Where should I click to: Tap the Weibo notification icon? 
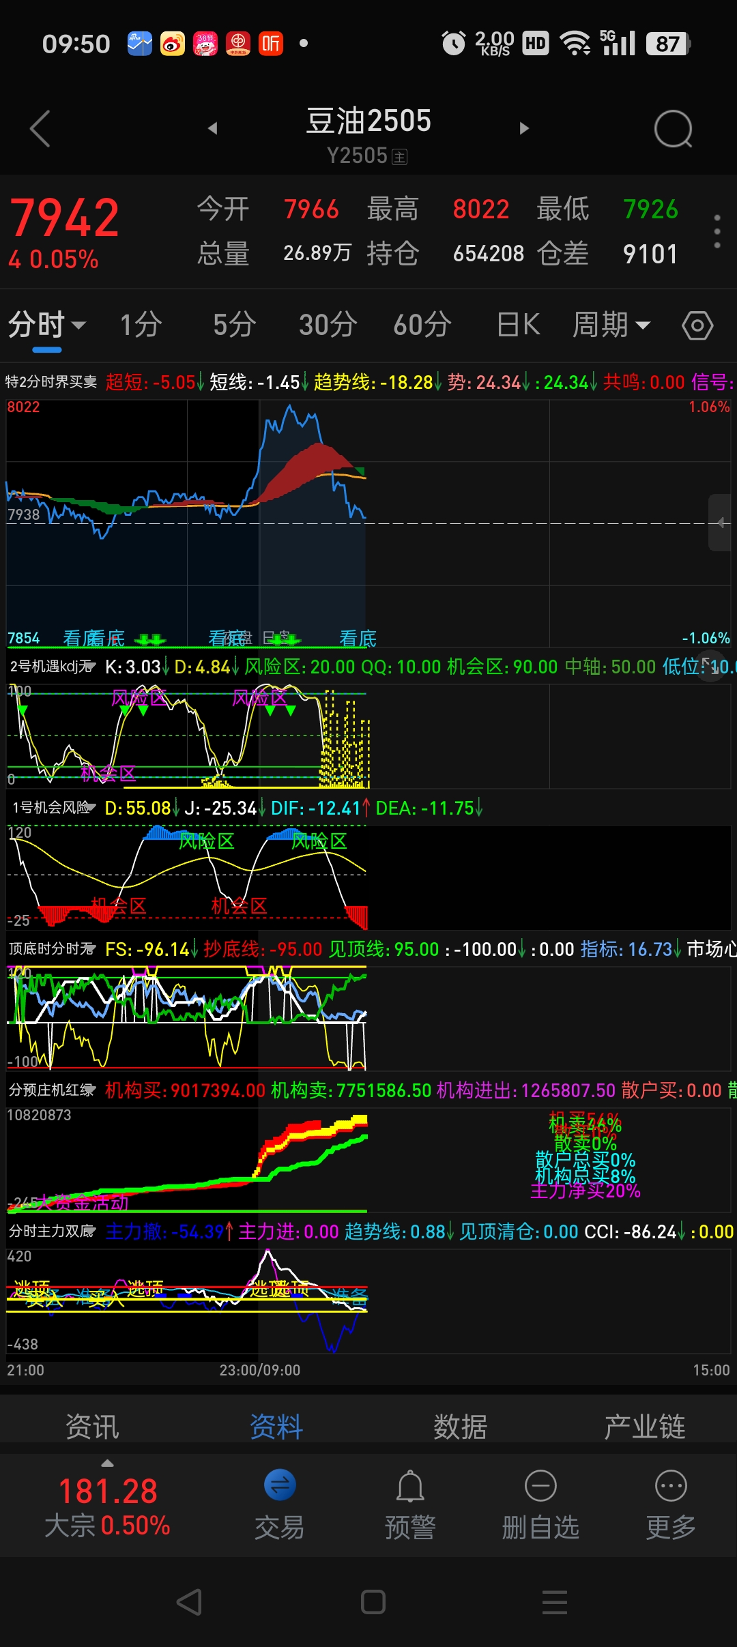pyautogui.click(x=173, y=44)
